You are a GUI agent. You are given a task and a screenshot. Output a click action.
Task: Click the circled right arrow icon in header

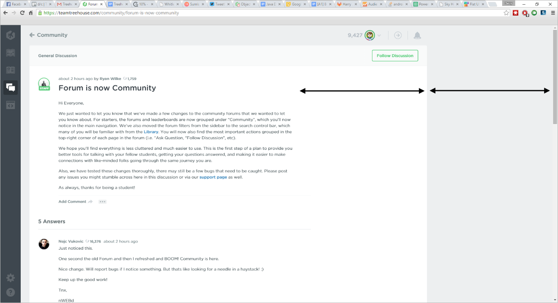coord(398,36)
